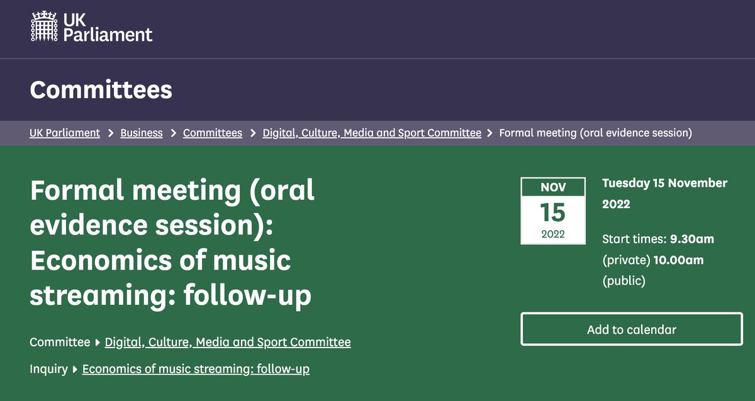This screenshot has width=755, height=401.
Task: Open the Business breadcrumb link
Action: coord(142,133)
